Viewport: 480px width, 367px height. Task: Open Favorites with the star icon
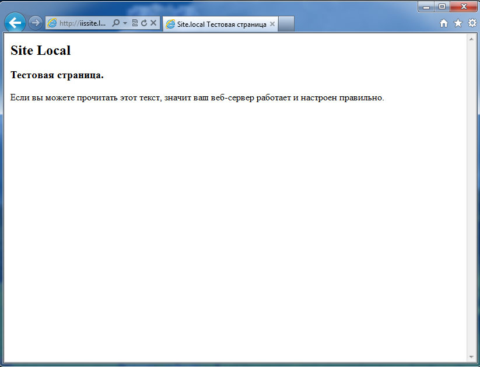click(x=458, y=23)
